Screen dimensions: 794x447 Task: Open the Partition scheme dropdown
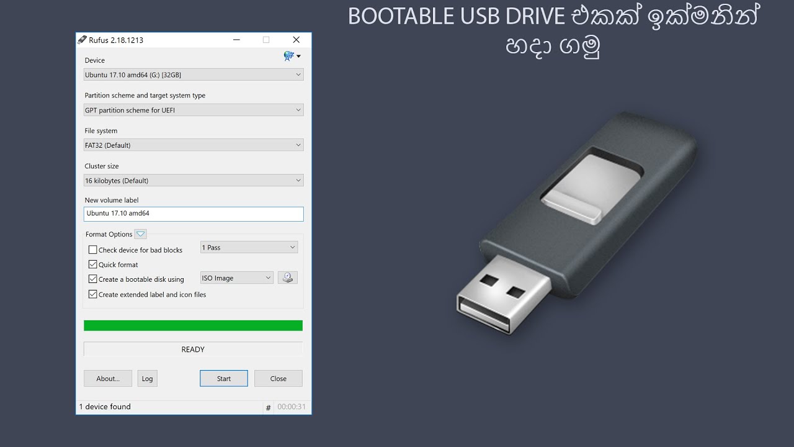194,110
